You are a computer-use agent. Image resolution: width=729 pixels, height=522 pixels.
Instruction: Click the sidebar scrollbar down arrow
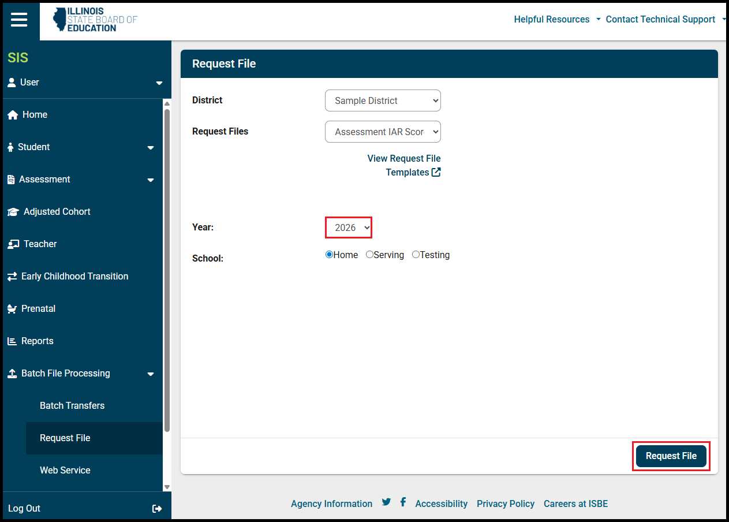click(167, 487)
